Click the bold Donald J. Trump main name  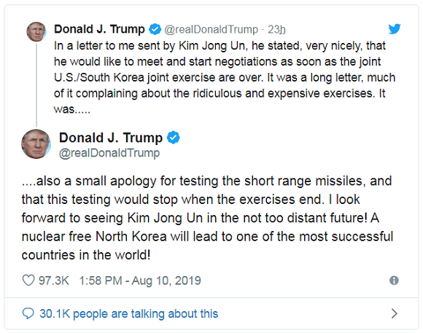click(111, 138)
